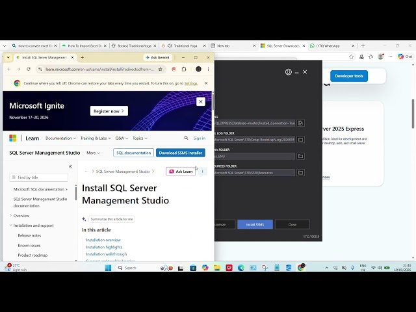Open Product roadmap in sidebar

click(x=32, y=255)
